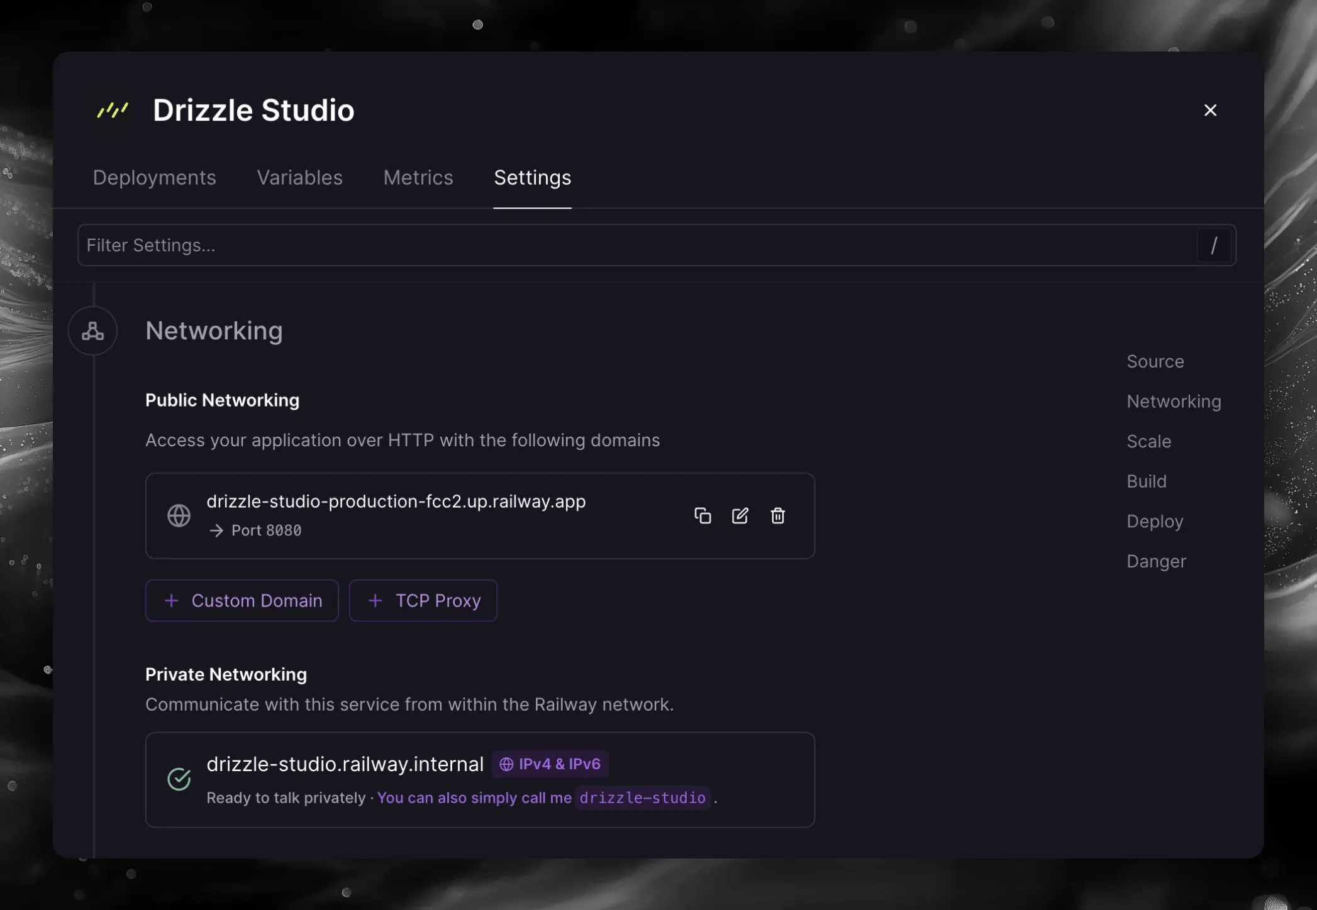
Task: Add a TCP Proxy
Action: (423, 601)
